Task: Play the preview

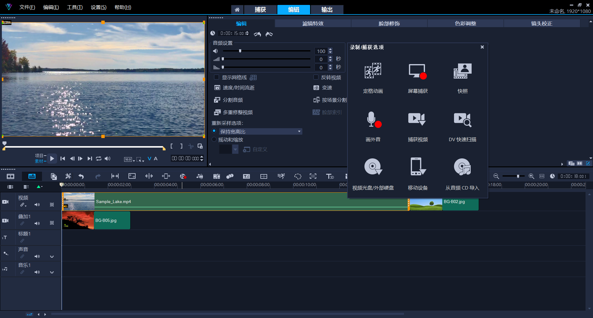Action: tap(52, 158)
